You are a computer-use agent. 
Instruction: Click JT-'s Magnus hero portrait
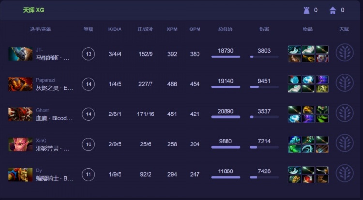tap(20, 54)
